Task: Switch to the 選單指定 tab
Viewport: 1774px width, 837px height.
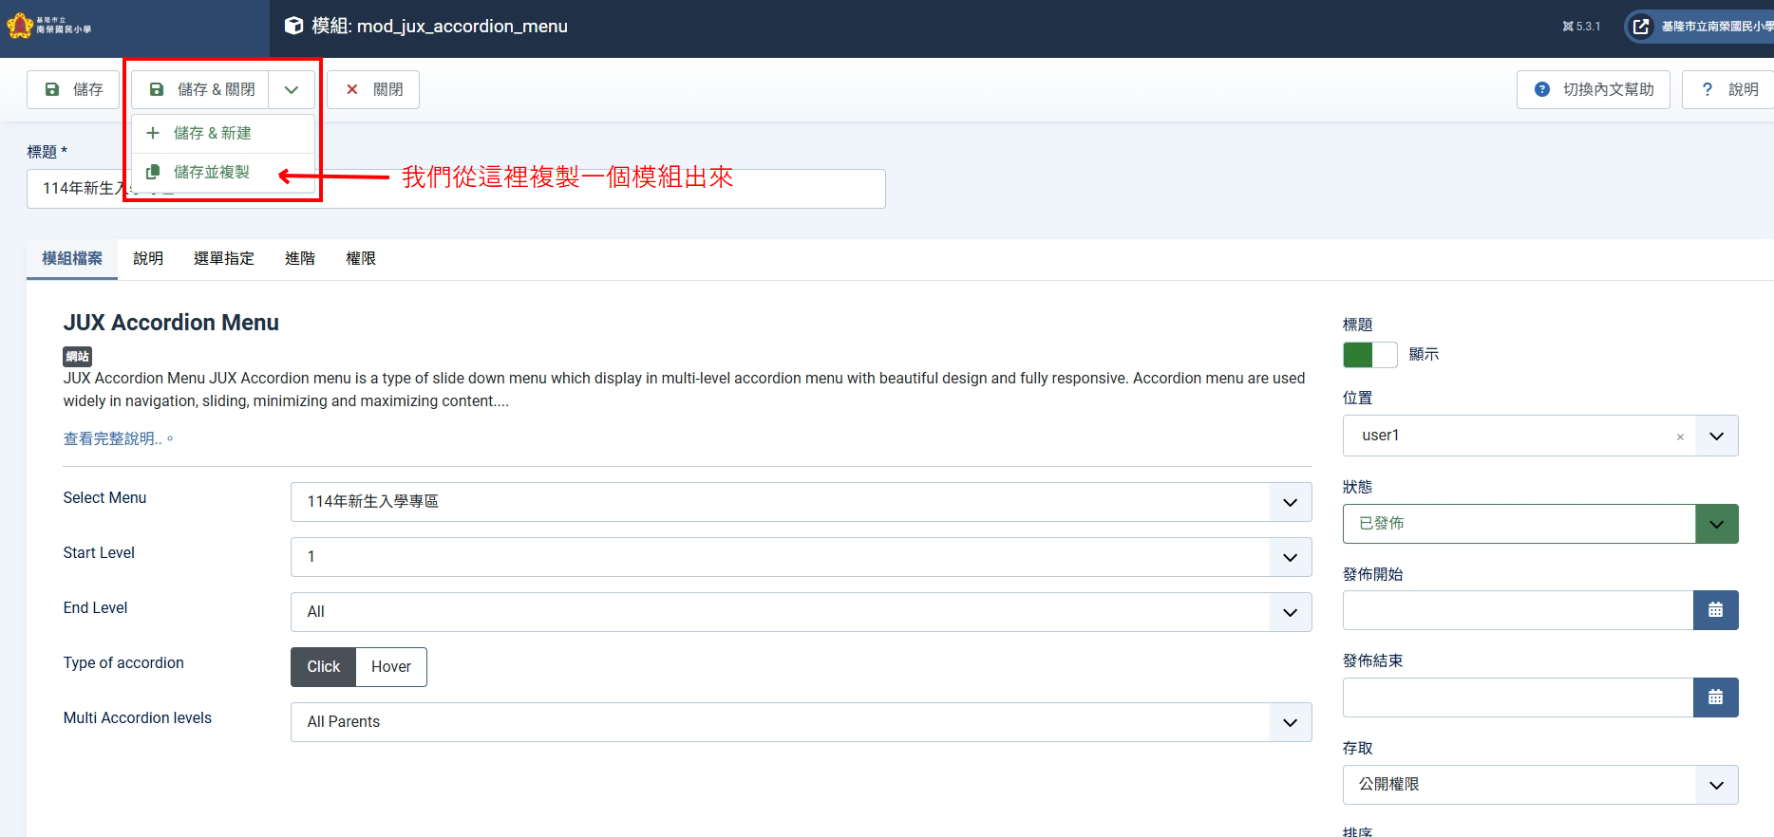Action: tap(224, 259)
